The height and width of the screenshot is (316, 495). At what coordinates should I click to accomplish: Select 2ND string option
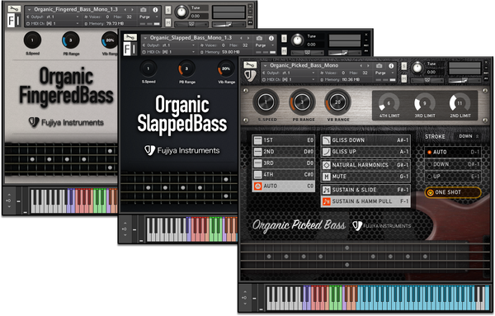(284, 152)
